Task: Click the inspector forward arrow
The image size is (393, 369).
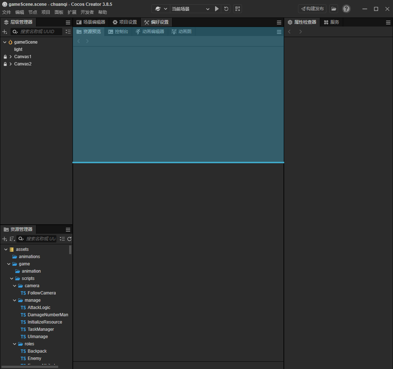Action: [300, 32]
